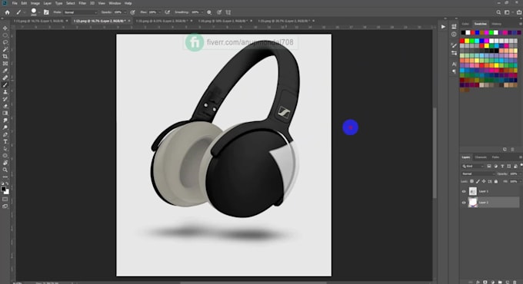Viewport: 523px width, 284px height.
Task: Open the brush Opacity dropdown in options bar
Action: tap(125, 12)
